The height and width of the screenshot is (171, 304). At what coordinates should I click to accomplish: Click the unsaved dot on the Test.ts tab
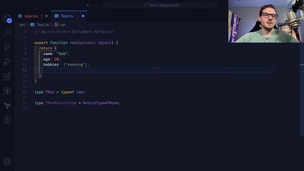click(83, 16)
